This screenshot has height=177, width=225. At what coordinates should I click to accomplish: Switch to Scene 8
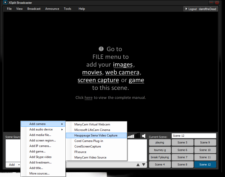point(182,164)
